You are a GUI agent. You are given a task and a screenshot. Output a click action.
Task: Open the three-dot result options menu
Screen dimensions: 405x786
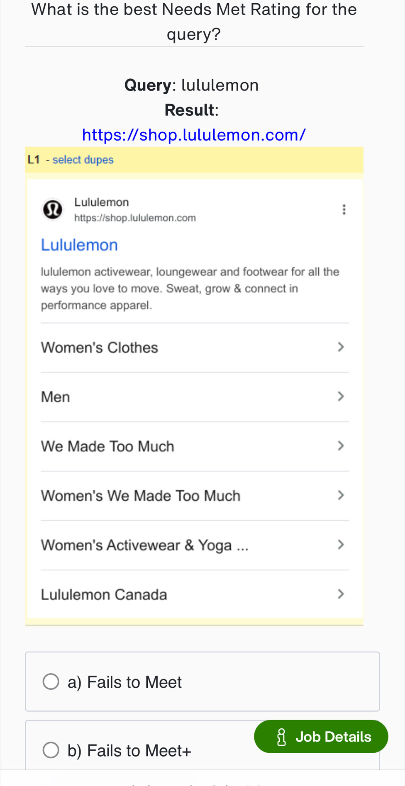[x=344, y=209]
